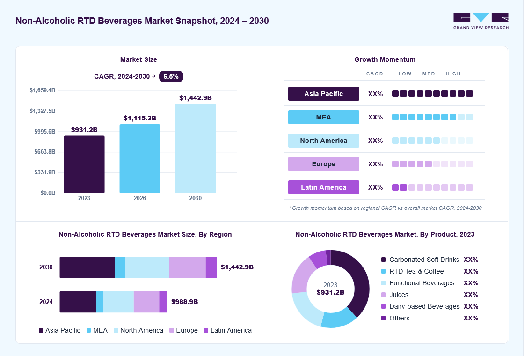Click the North America segment in 2030 bar
Image resolution: width=524 pixels, height=356 pixels.
coord(147,267)
